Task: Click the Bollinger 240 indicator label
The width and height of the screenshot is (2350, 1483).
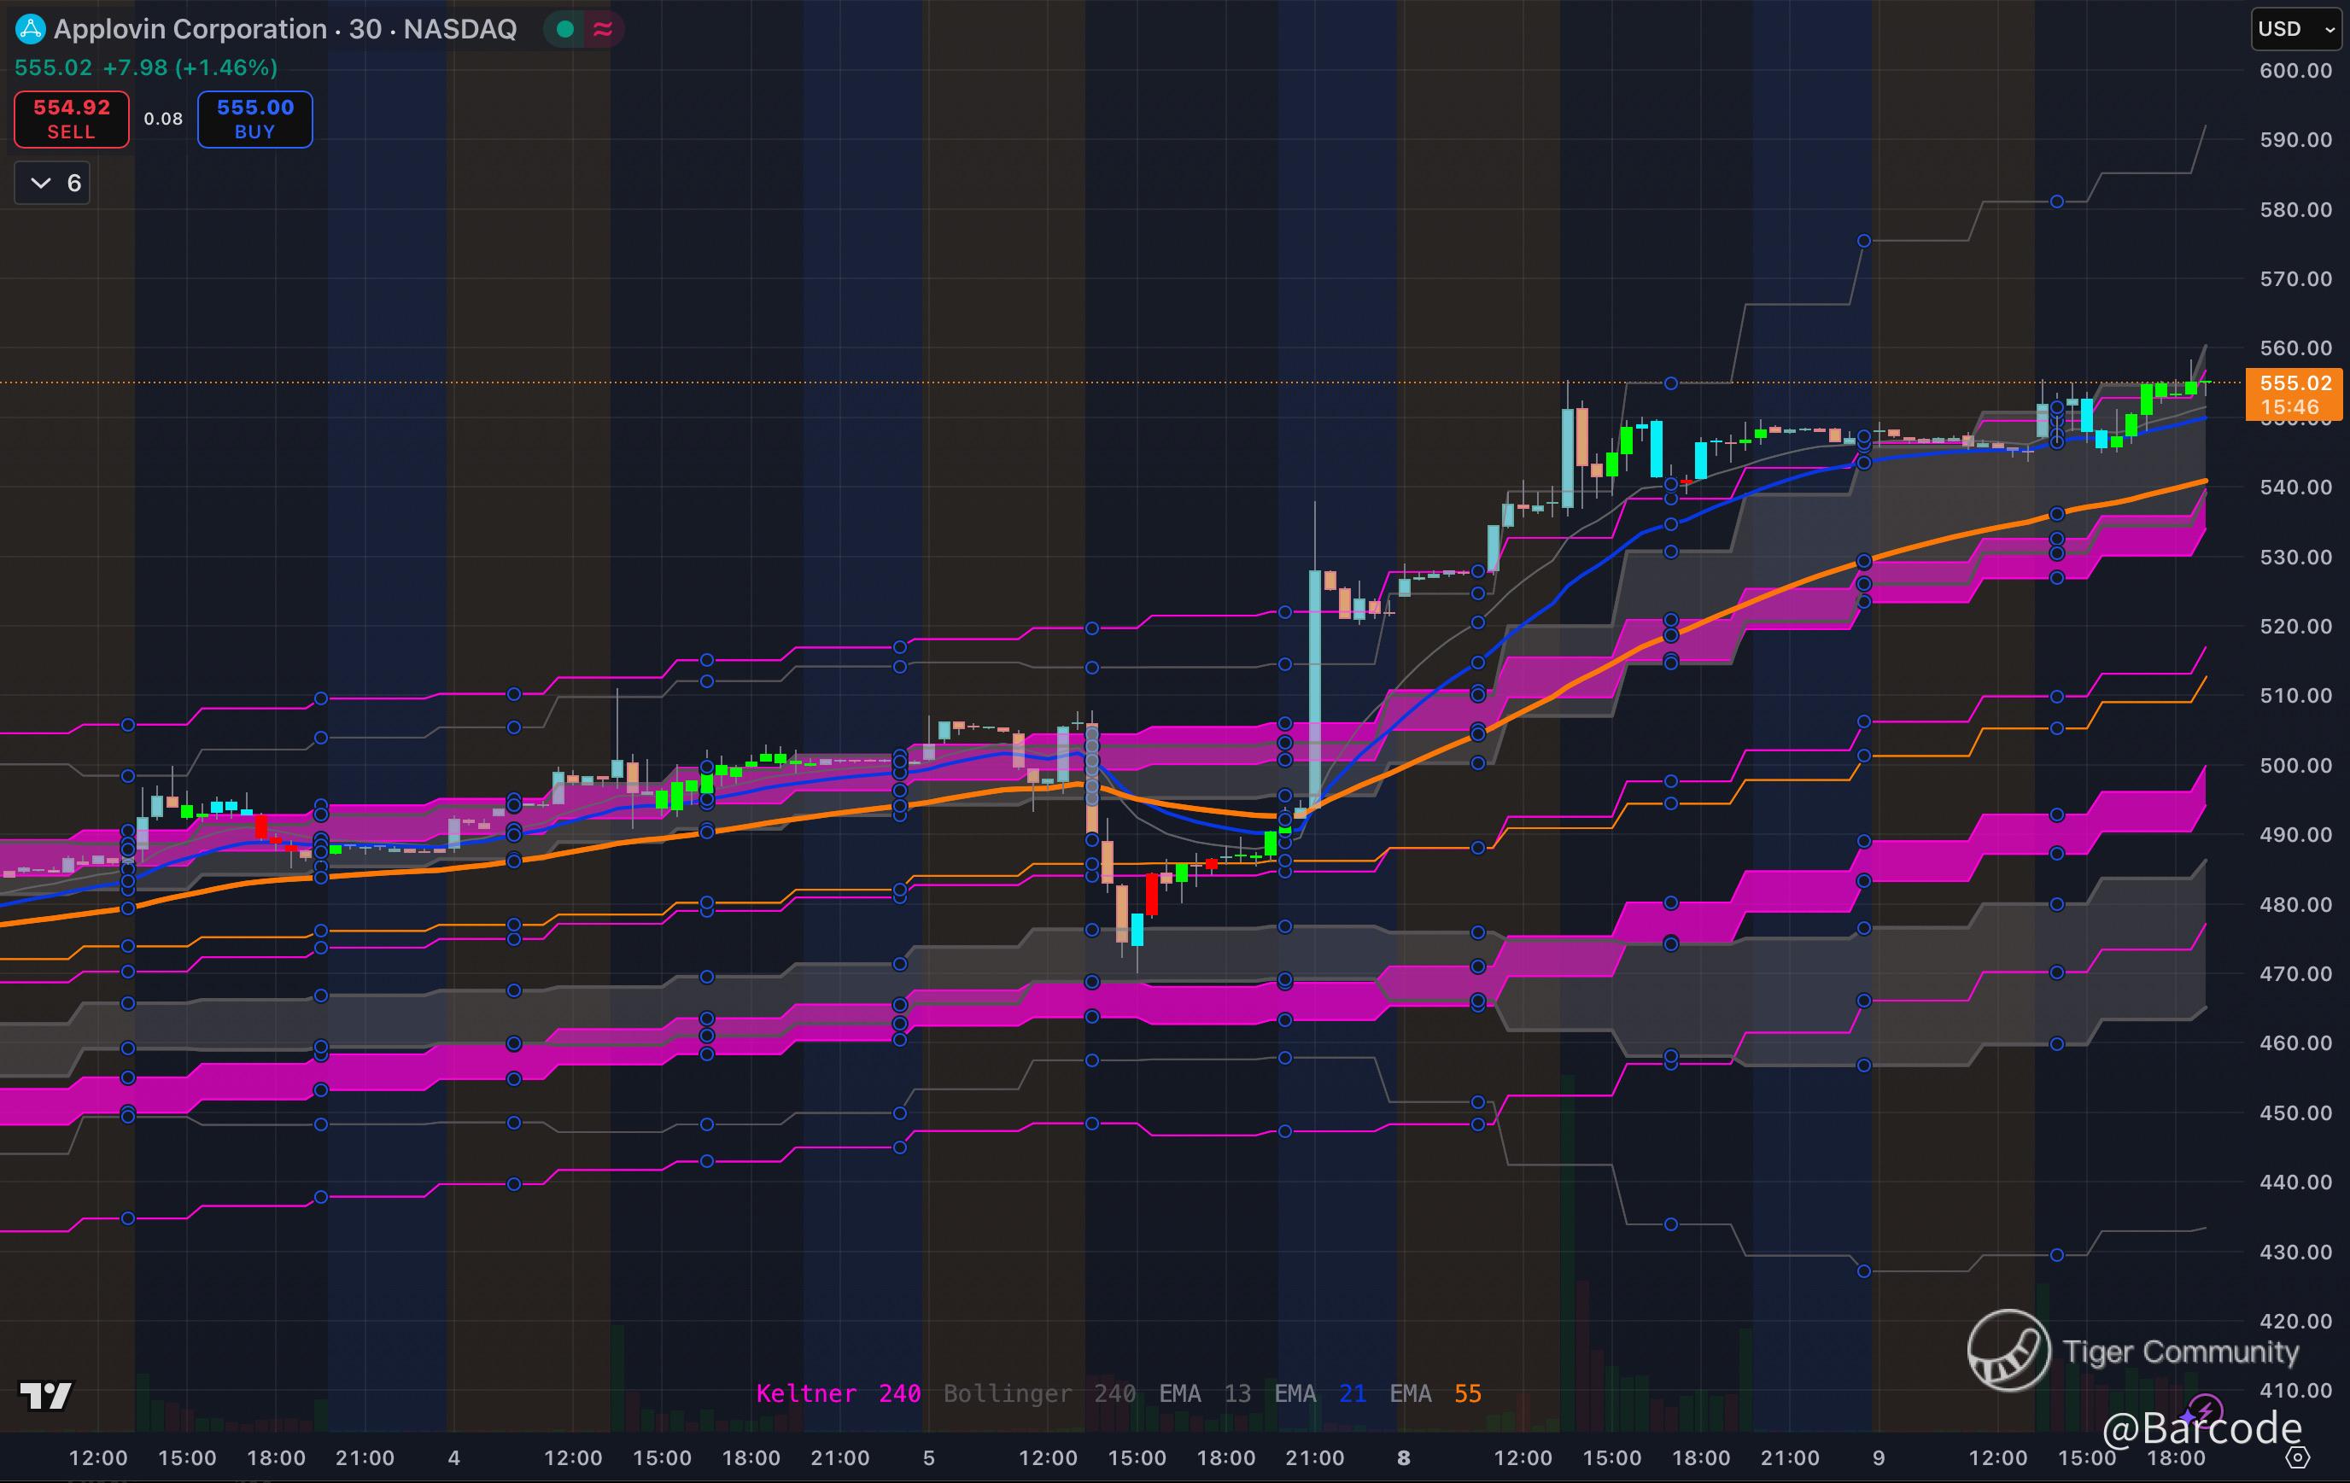Action: [x=1038, y=1393]
